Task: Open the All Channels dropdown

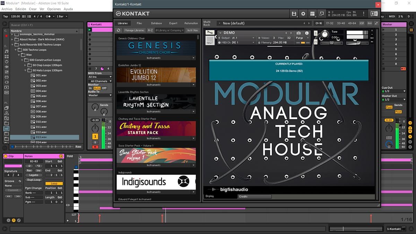Action: [x=100, y=81]
